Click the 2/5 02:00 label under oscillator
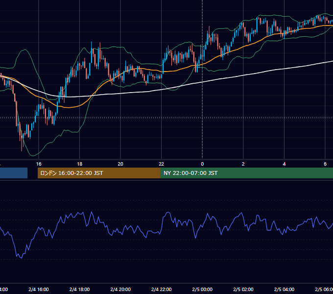This screenshot has width=333, height=294. point(243,289)
